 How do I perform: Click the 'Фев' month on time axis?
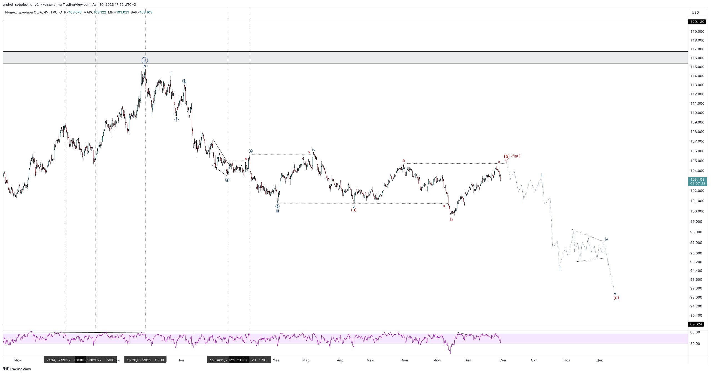coord(276,360)
